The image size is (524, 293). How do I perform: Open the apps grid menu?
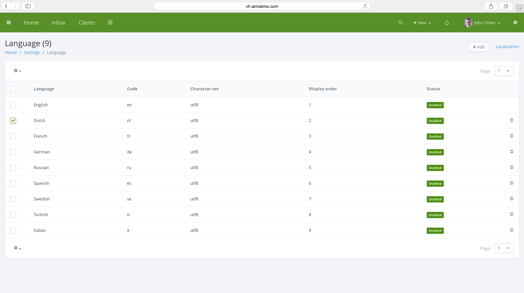(110, 23)
